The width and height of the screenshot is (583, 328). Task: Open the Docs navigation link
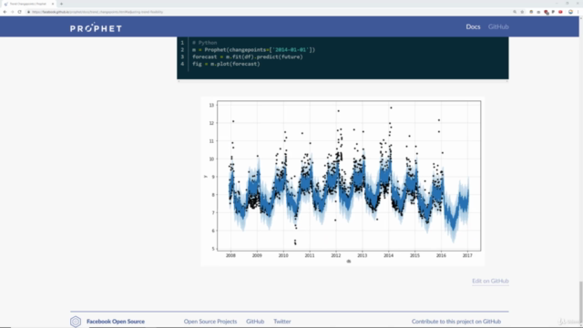(x=473, y=26)
